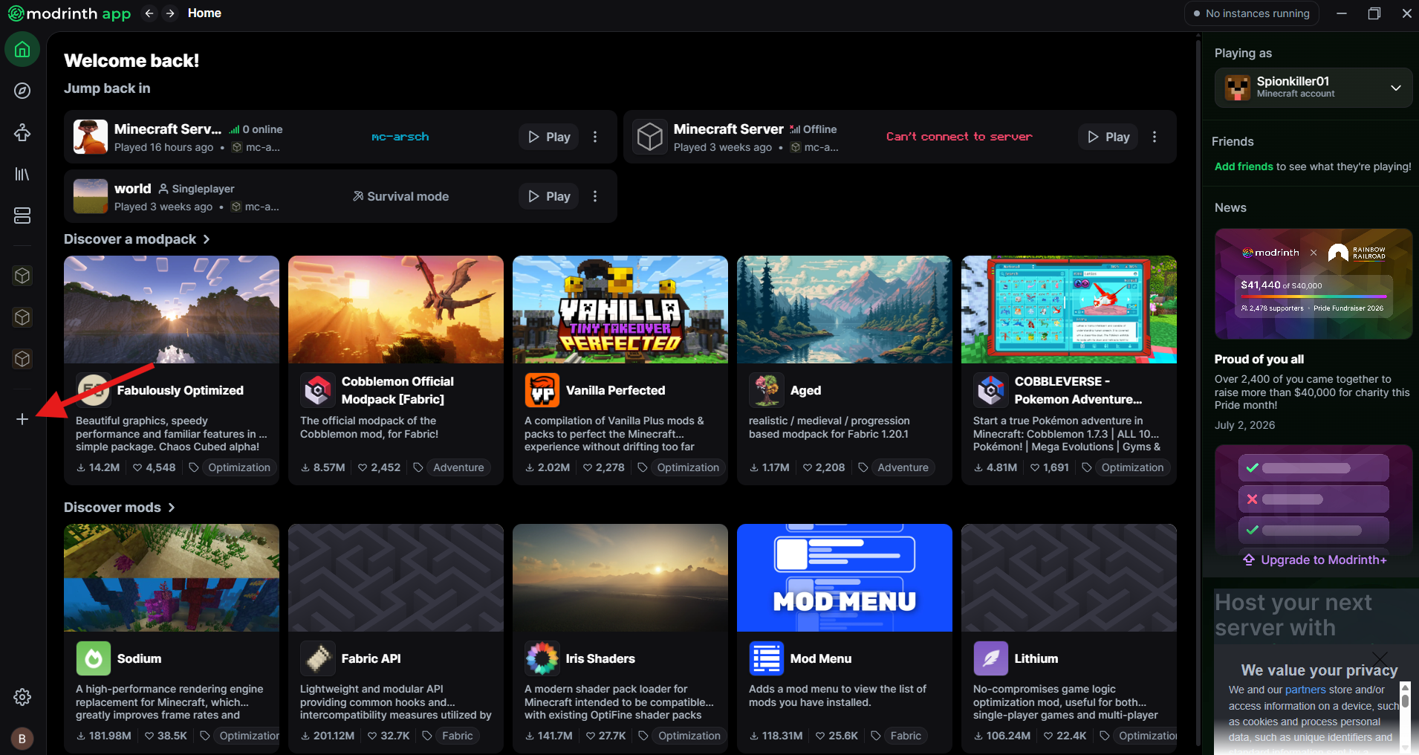Go back with the left arrow
The height and width of the screenshot is (755, 1419).
[149, 13]
